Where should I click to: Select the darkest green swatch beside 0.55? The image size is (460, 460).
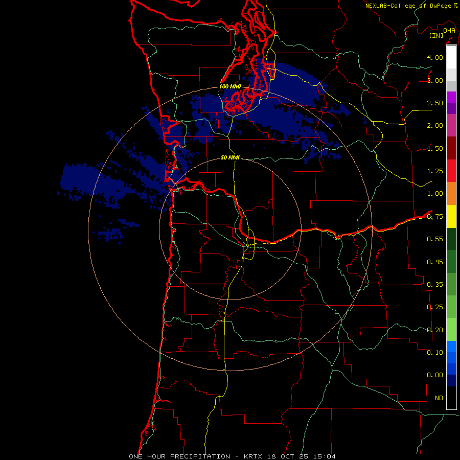pyautogui.click(x=451, y=239)
